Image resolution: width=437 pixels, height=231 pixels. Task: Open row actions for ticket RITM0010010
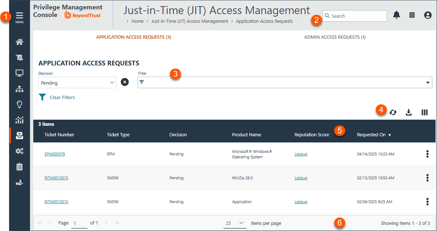pos(427,202)
